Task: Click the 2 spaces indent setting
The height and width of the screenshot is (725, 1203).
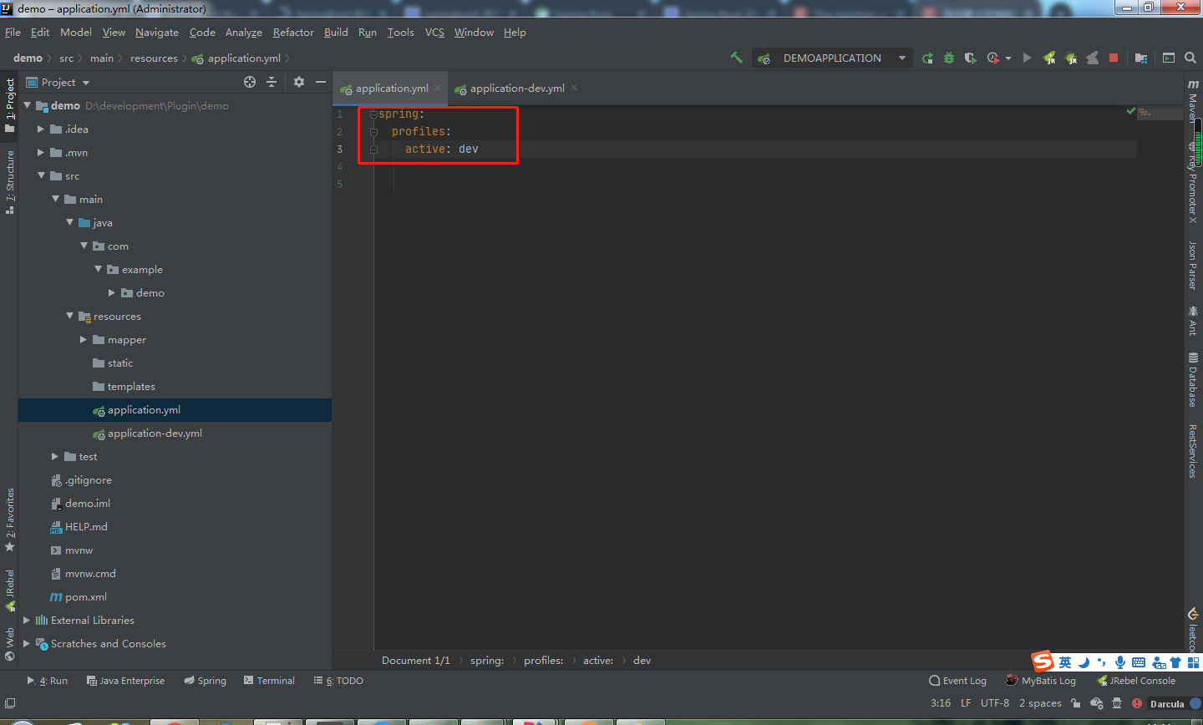Action: click(1040, 703)
